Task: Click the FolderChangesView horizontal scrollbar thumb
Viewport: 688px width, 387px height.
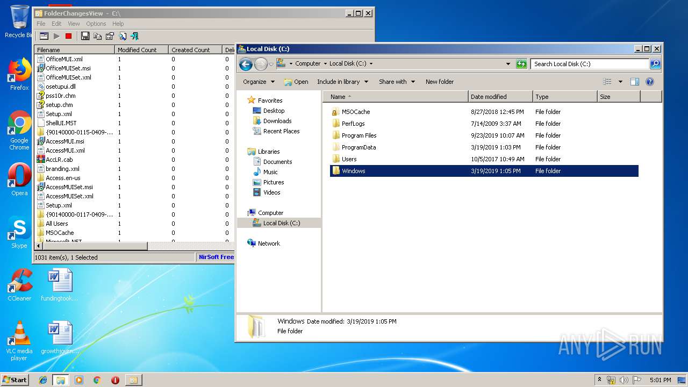Action: click(x=95, y=246)
